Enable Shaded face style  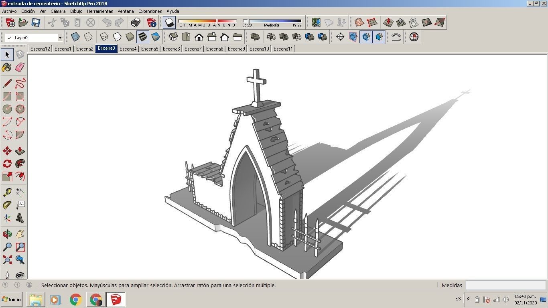pyautogui.click(x=130, y=37)
